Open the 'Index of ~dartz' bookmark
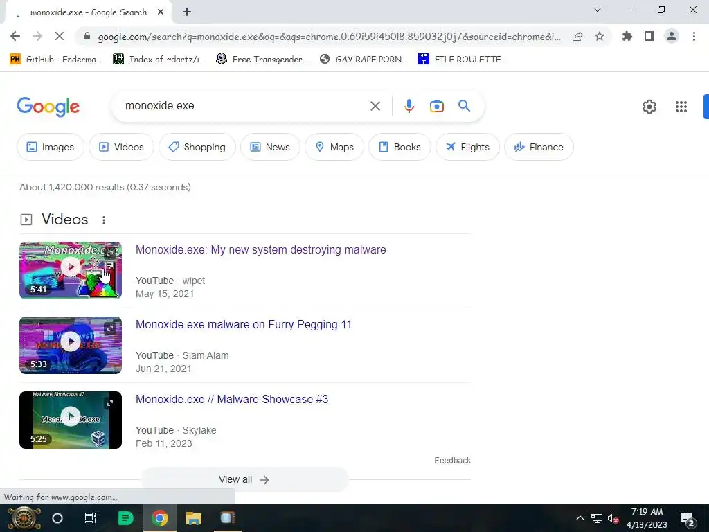This screenshot has height=532, width=709. pyautogui.click(x=159, y=60)
